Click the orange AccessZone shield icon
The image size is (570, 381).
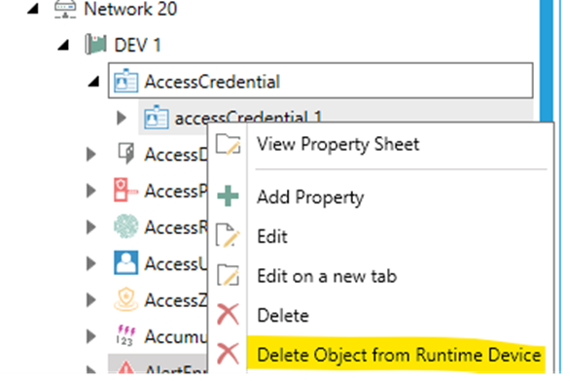[x=125, y=299]
